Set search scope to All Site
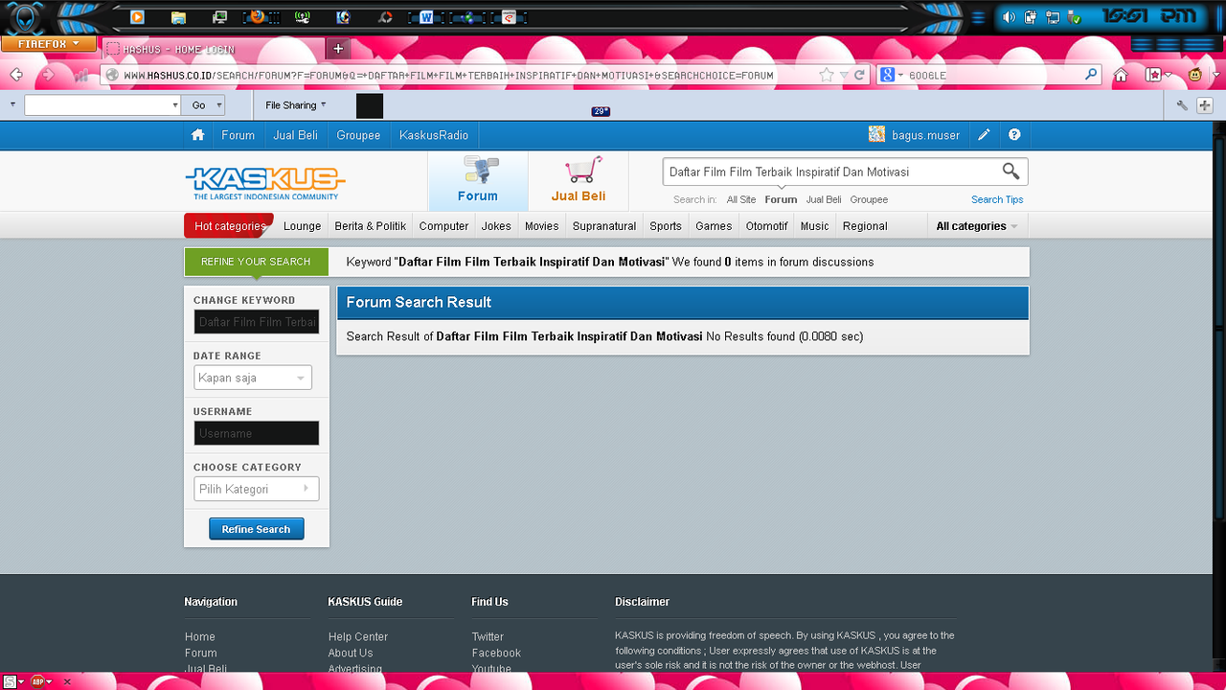The width and height of the screenshot is (1226, 690). [x=741, y=199]
